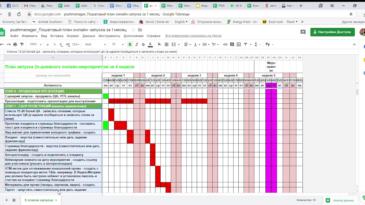Select the 'ЭТАП 0 - ПРОДАЮЩАЯ ПРЕЗЕНТАЦИЯ' cell
The width and height of the screenshot is (365, 205).
53,91
